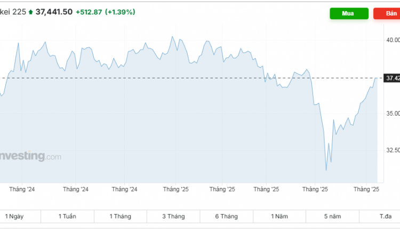Click the 37.42 current price tag
The height and width of the screenshot is (229, 400).
click(392, 78)
